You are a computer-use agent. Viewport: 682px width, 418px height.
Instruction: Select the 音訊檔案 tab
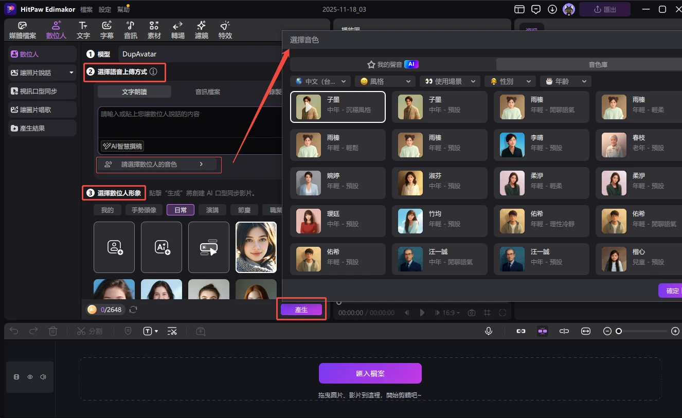[x=208, y=92]
